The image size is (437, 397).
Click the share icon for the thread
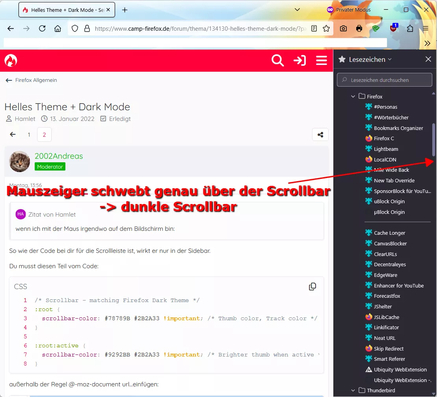coord(320,135)
